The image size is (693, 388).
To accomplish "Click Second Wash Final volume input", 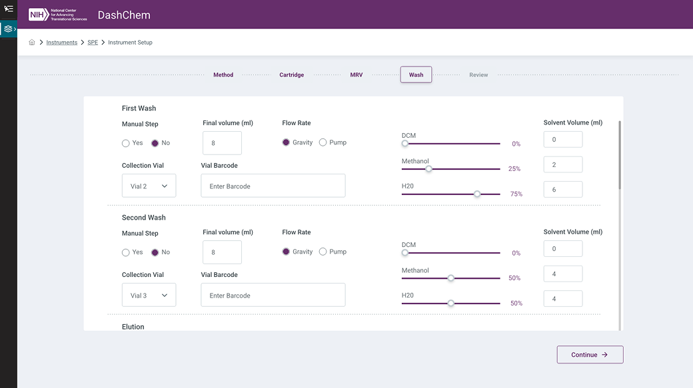I will pos(222,252).
